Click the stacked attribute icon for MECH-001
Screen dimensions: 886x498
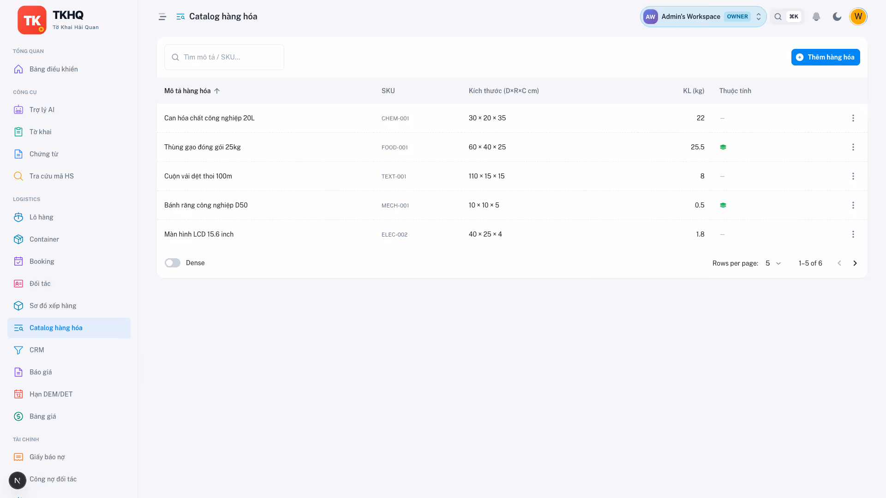point(723,205)
